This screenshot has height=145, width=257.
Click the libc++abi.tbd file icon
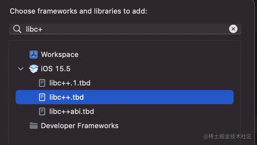(x=42, y=111)
